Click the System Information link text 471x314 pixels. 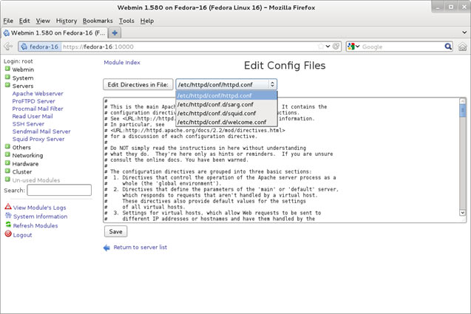click(x=40, y=216)
